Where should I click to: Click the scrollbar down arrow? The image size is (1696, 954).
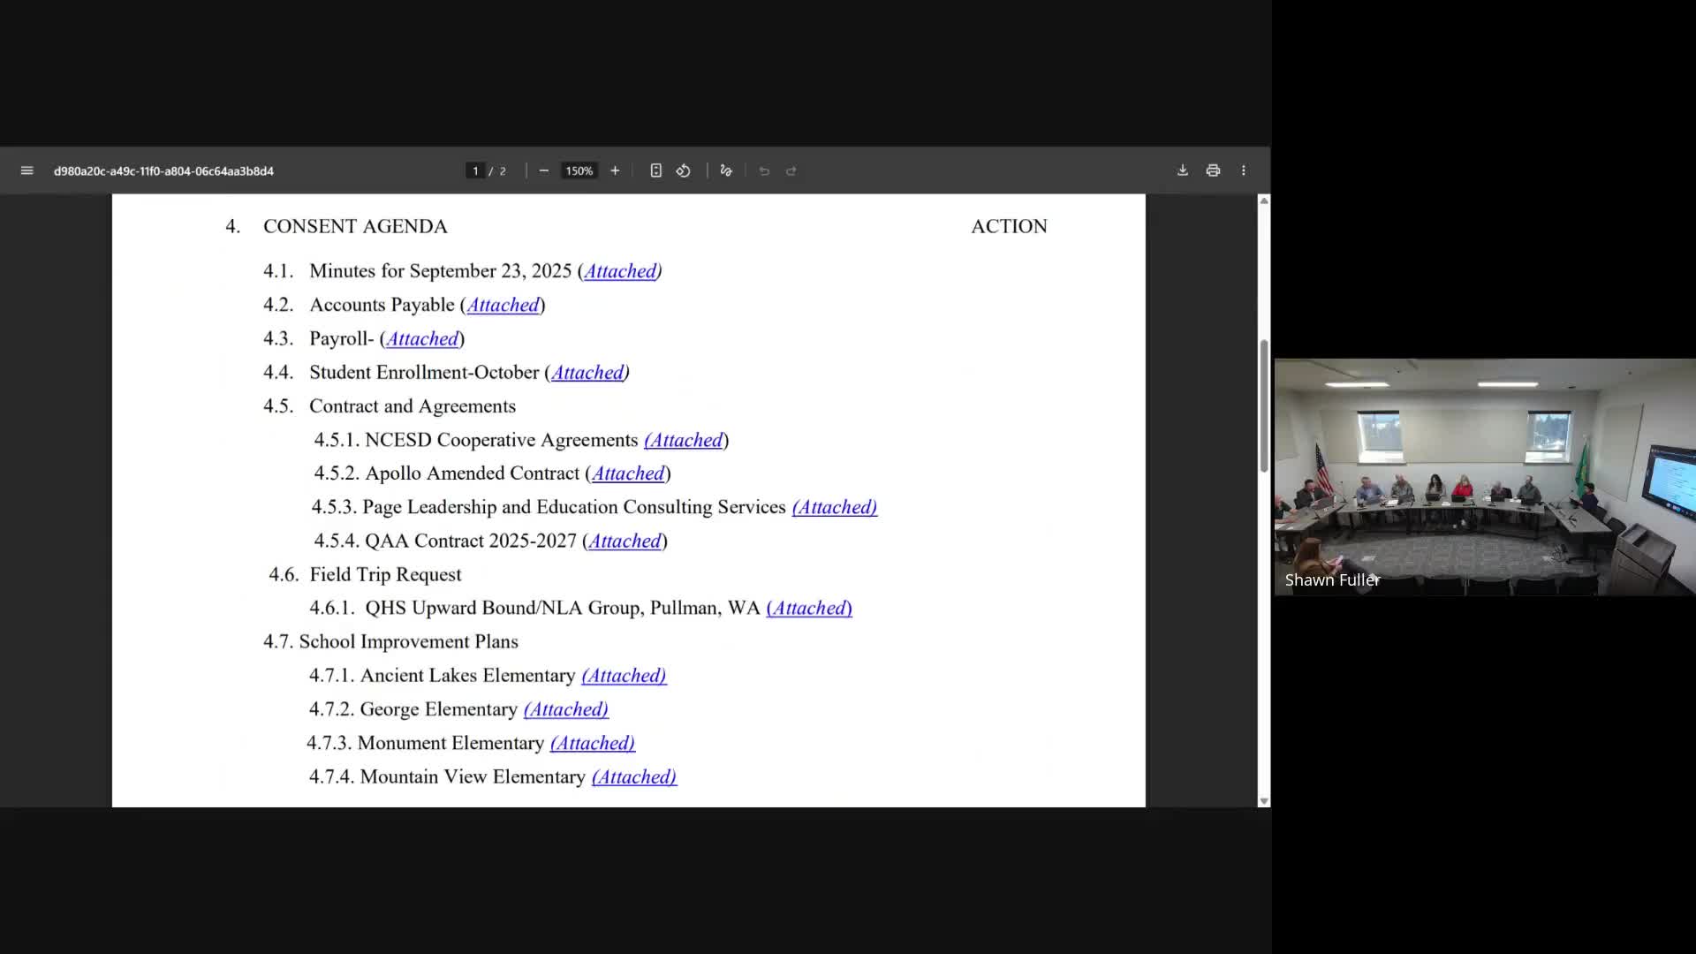click(1264, 801)
